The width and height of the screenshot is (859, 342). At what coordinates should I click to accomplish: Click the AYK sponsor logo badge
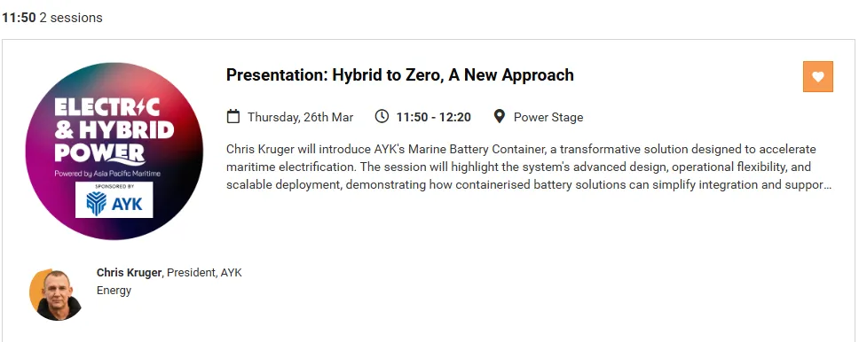114,199
